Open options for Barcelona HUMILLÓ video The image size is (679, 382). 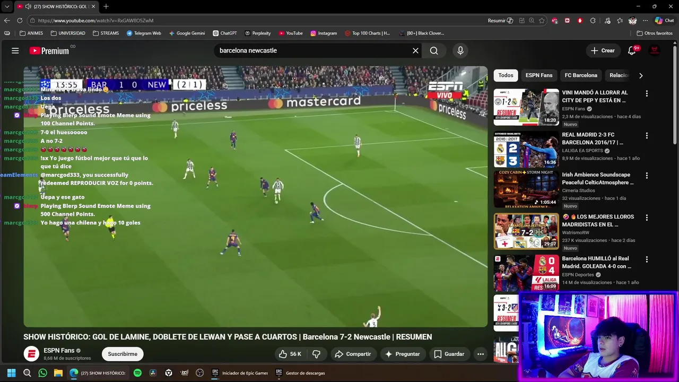(647, 259)
